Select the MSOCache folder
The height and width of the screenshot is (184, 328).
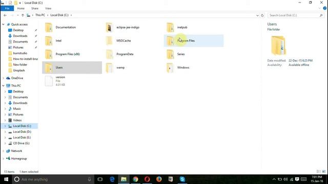pyautogui.click(x=133, y=41)
